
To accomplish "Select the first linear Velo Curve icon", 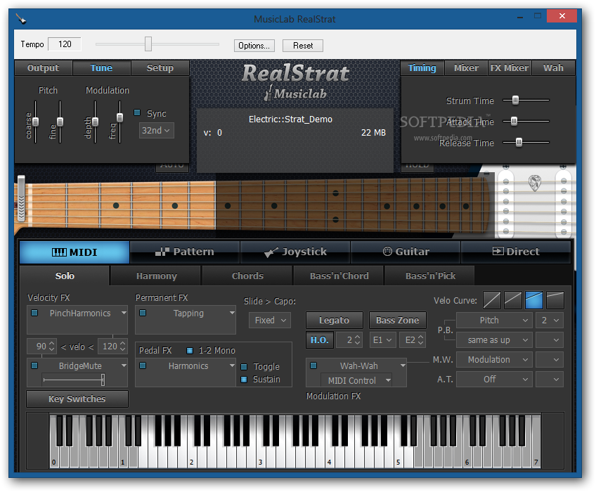I will [492, 300].
